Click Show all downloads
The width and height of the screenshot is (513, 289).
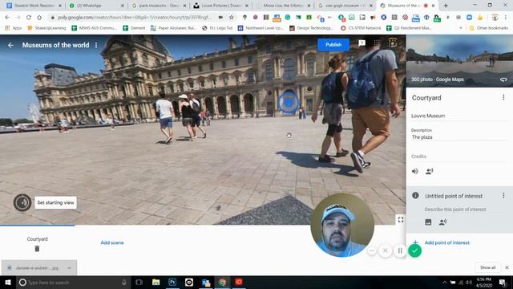(x=487, y=267)
